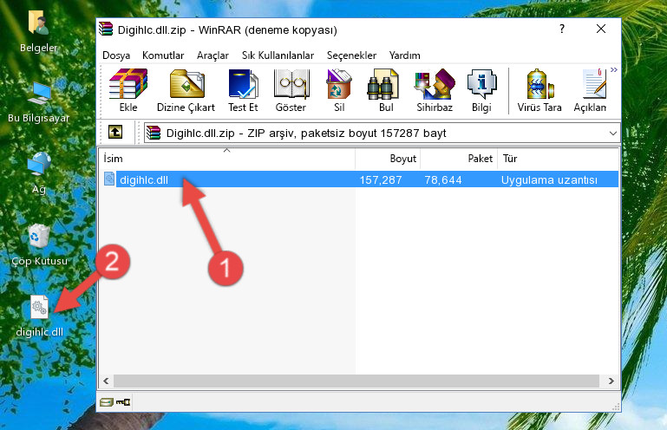Open the Araçlar menu

click(x=213, y=55)
